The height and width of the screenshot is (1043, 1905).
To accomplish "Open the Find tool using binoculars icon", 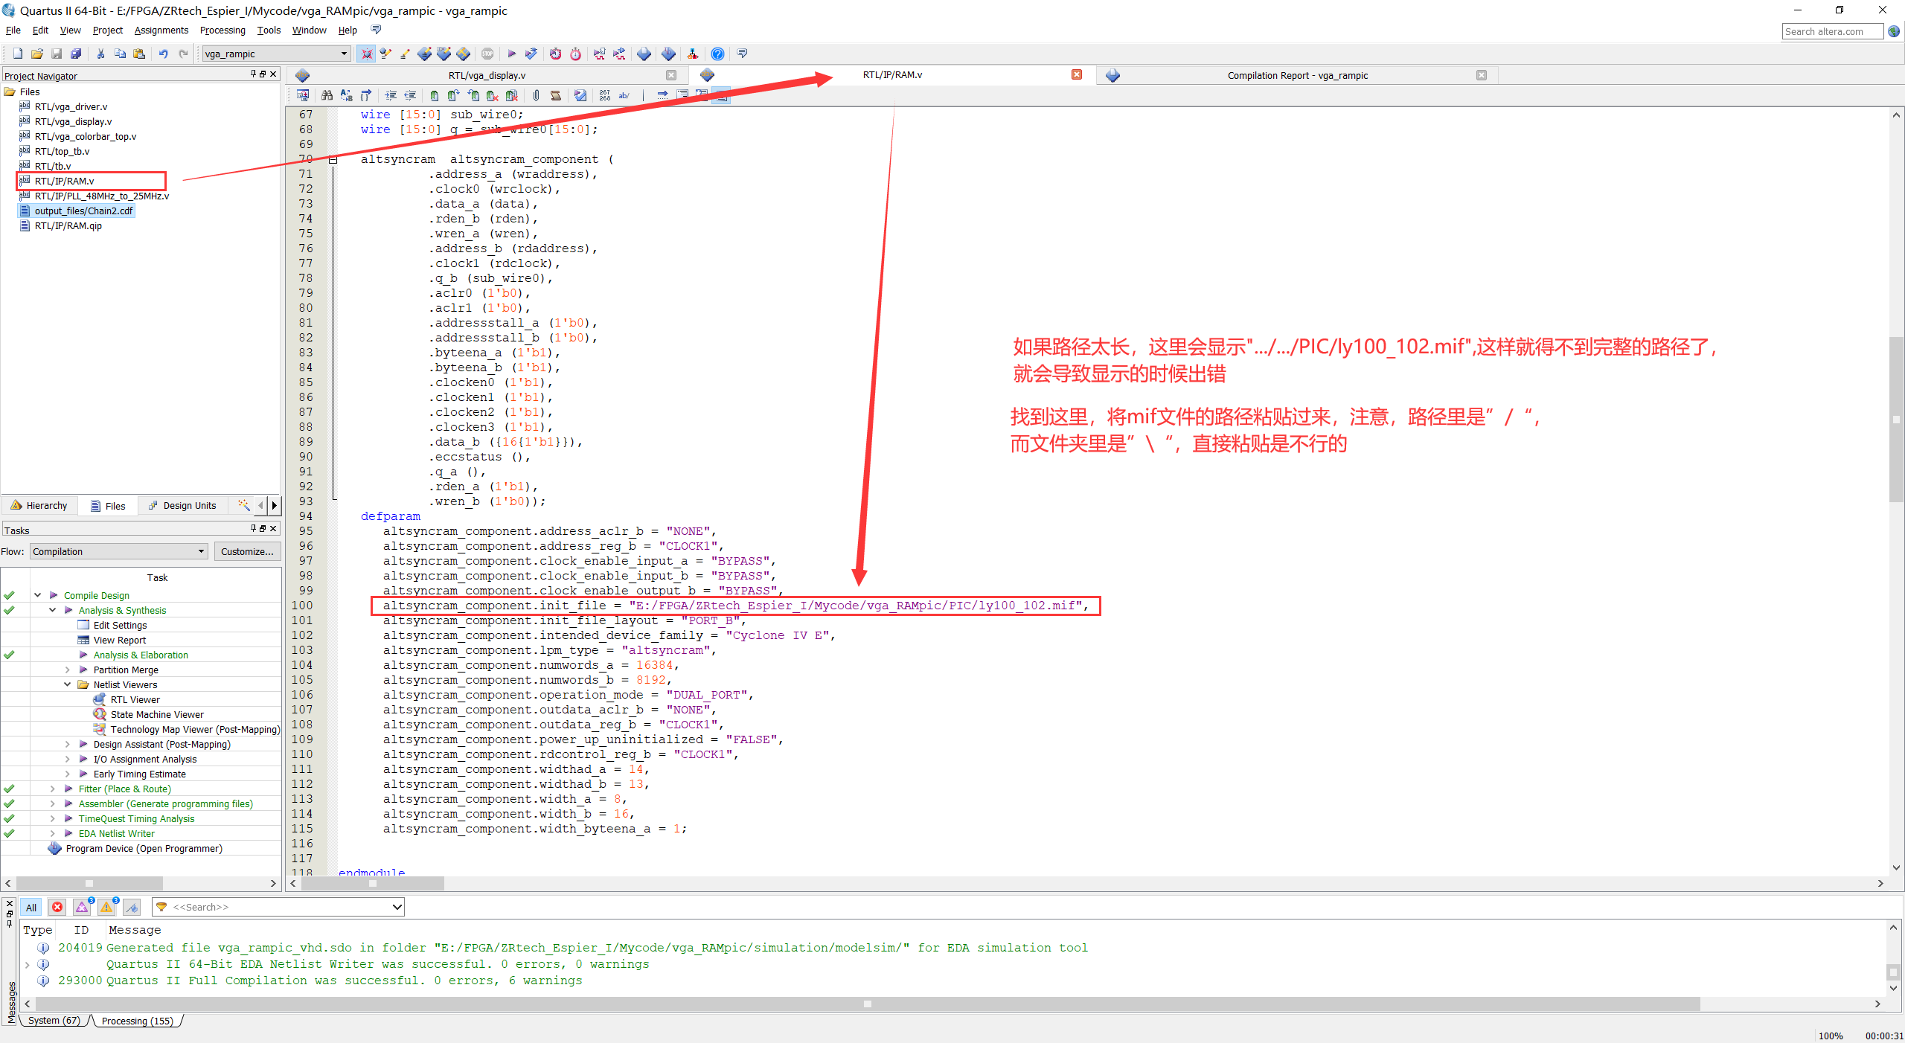I will point(327,96).
